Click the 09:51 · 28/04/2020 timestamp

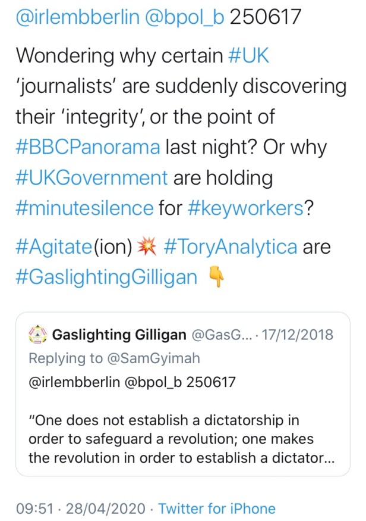coord(81,508)
